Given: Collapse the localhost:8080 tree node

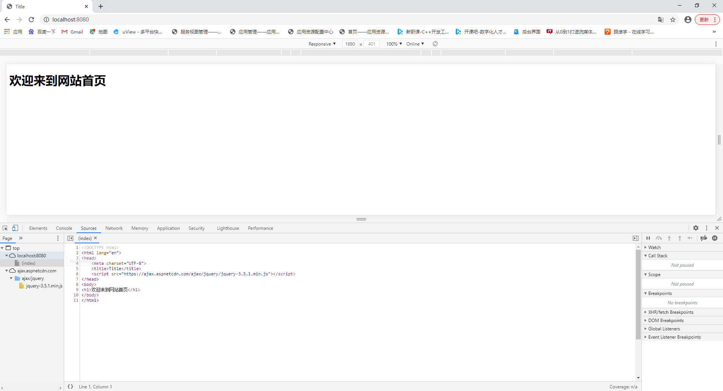Looking at the screenshot, I should (x=6, y=255).
